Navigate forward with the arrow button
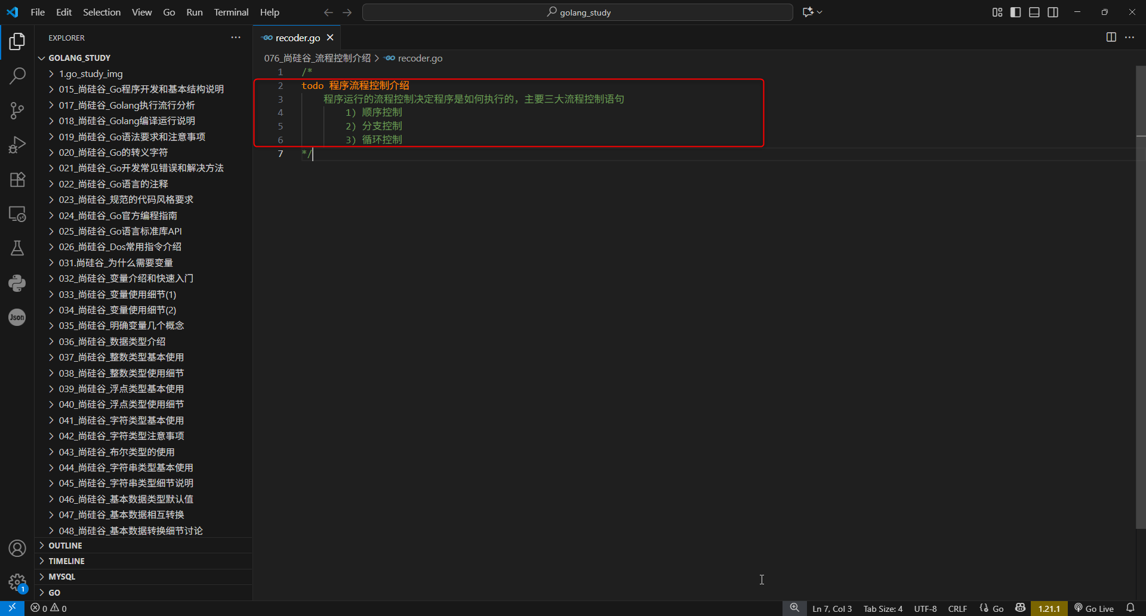The image size is (1146, 616). 347,12
